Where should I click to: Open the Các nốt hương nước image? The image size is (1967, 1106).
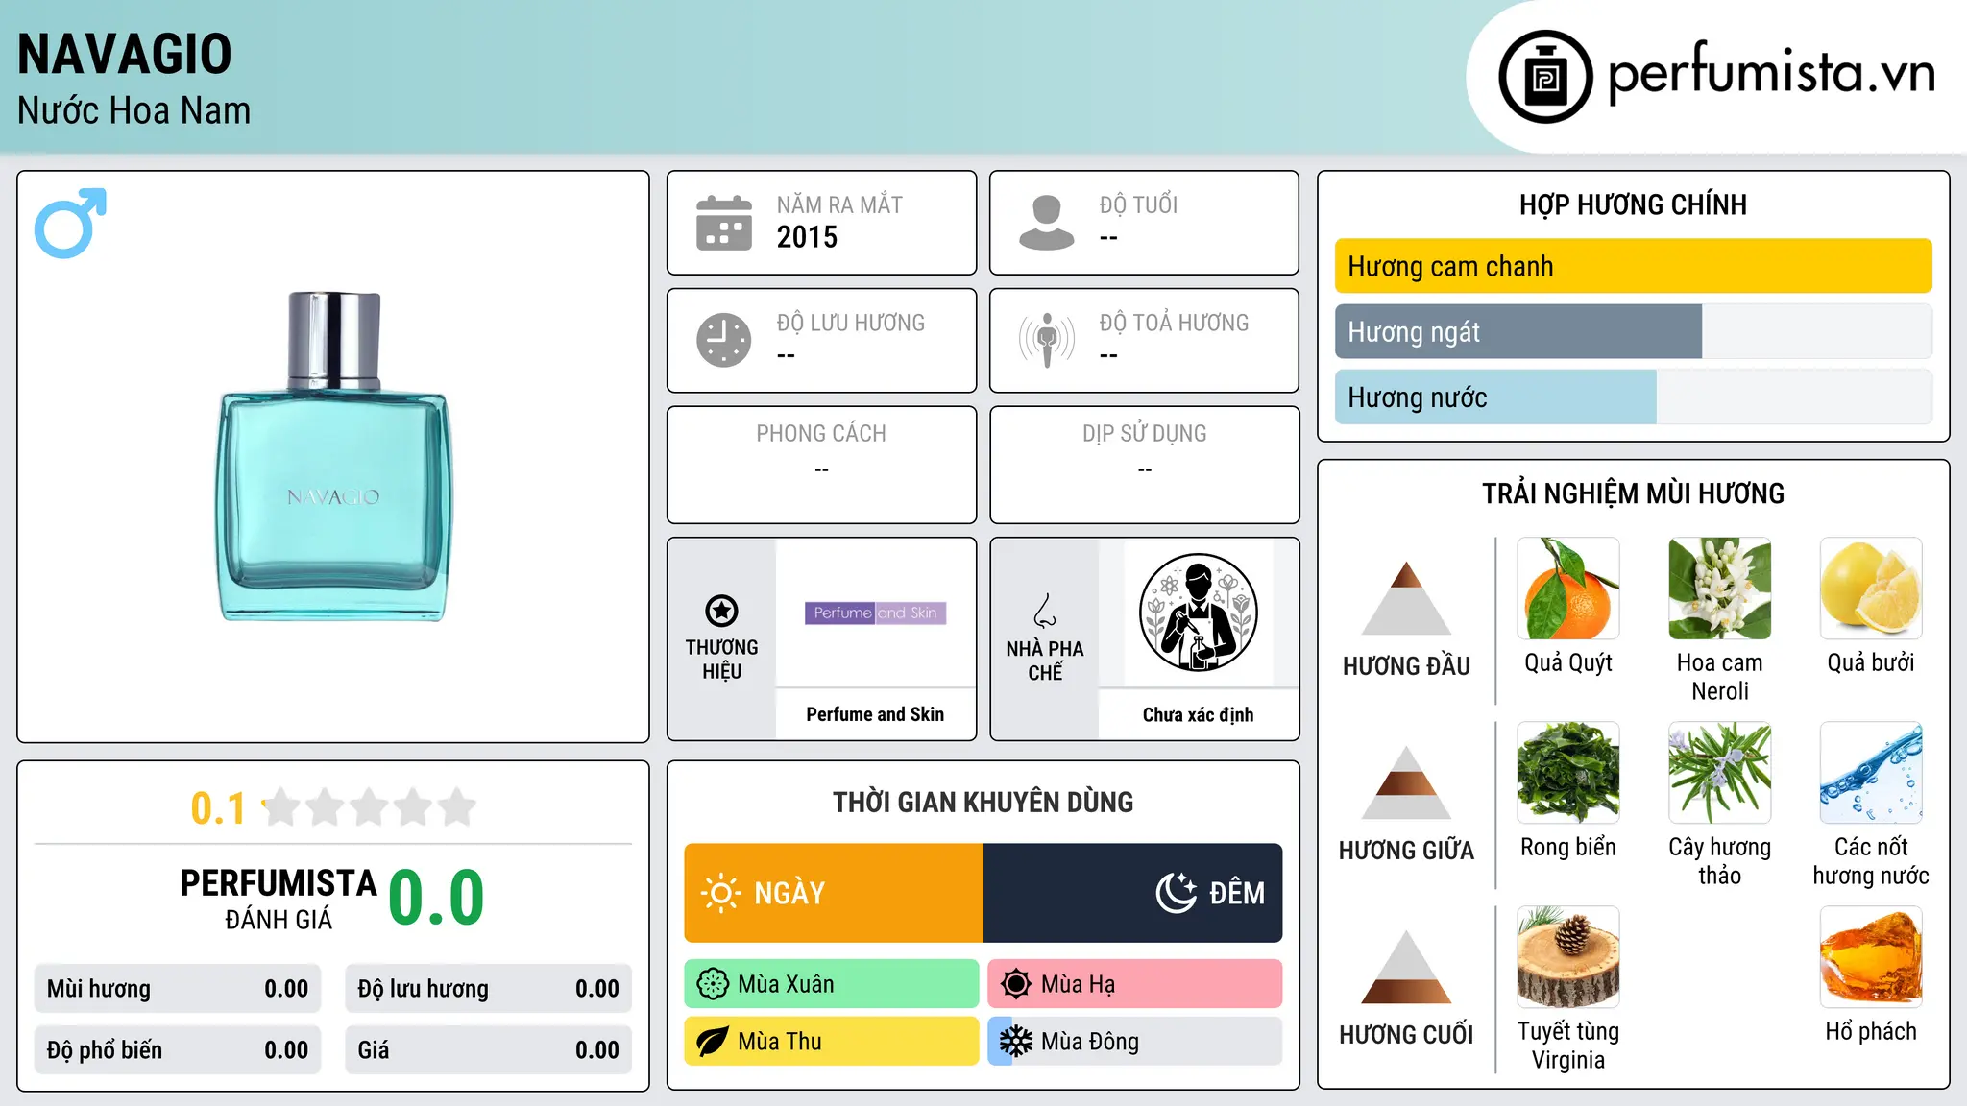pos(1871,773)
